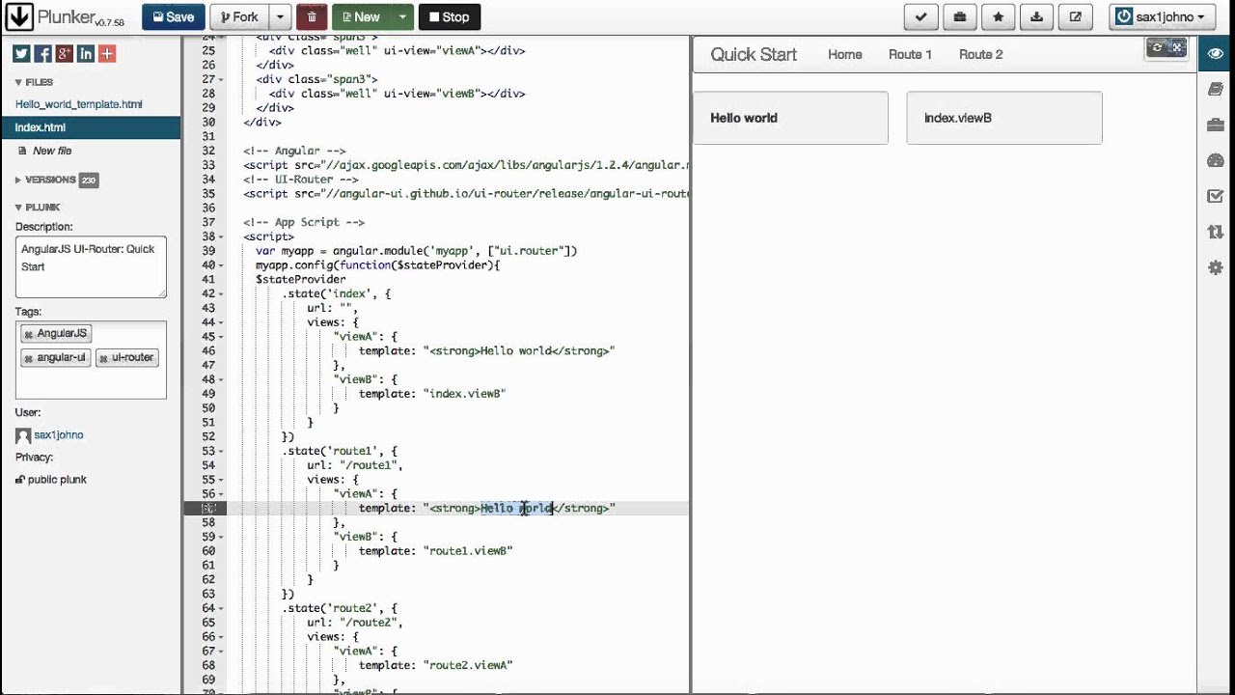Click the red plus share icon

pos(107,54)
